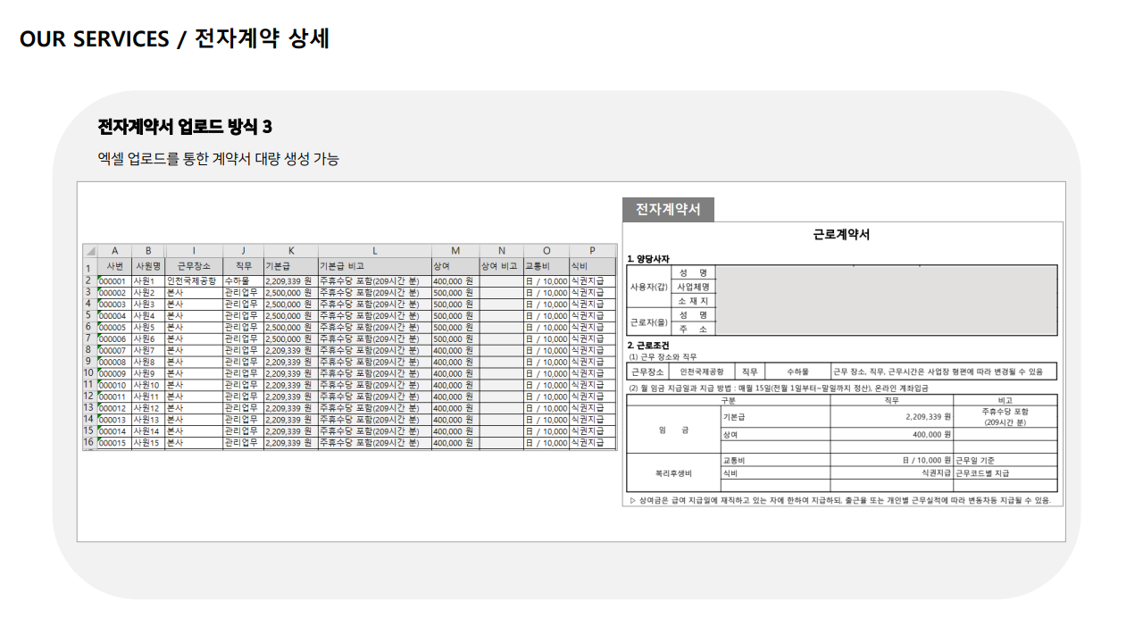Click the 사번 header cell
1143x643 pixels.
[x=114, y=266]
